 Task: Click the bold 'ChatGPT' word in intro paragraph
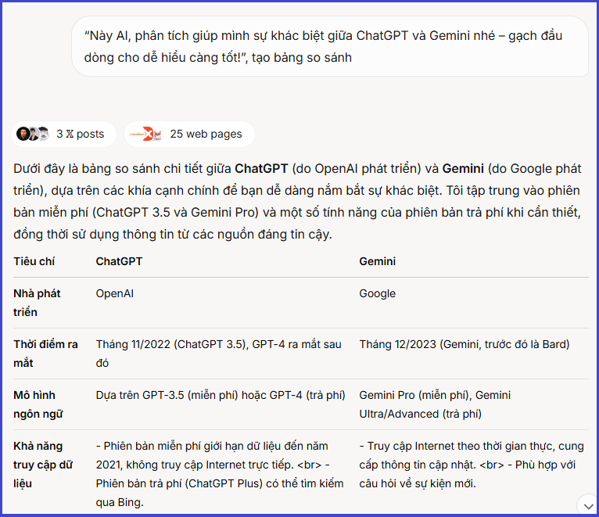[261, 168]
